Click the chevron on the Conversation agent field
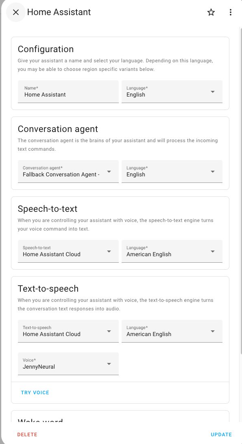The height and width of the screenshot is (444, 242). (109, 171)
